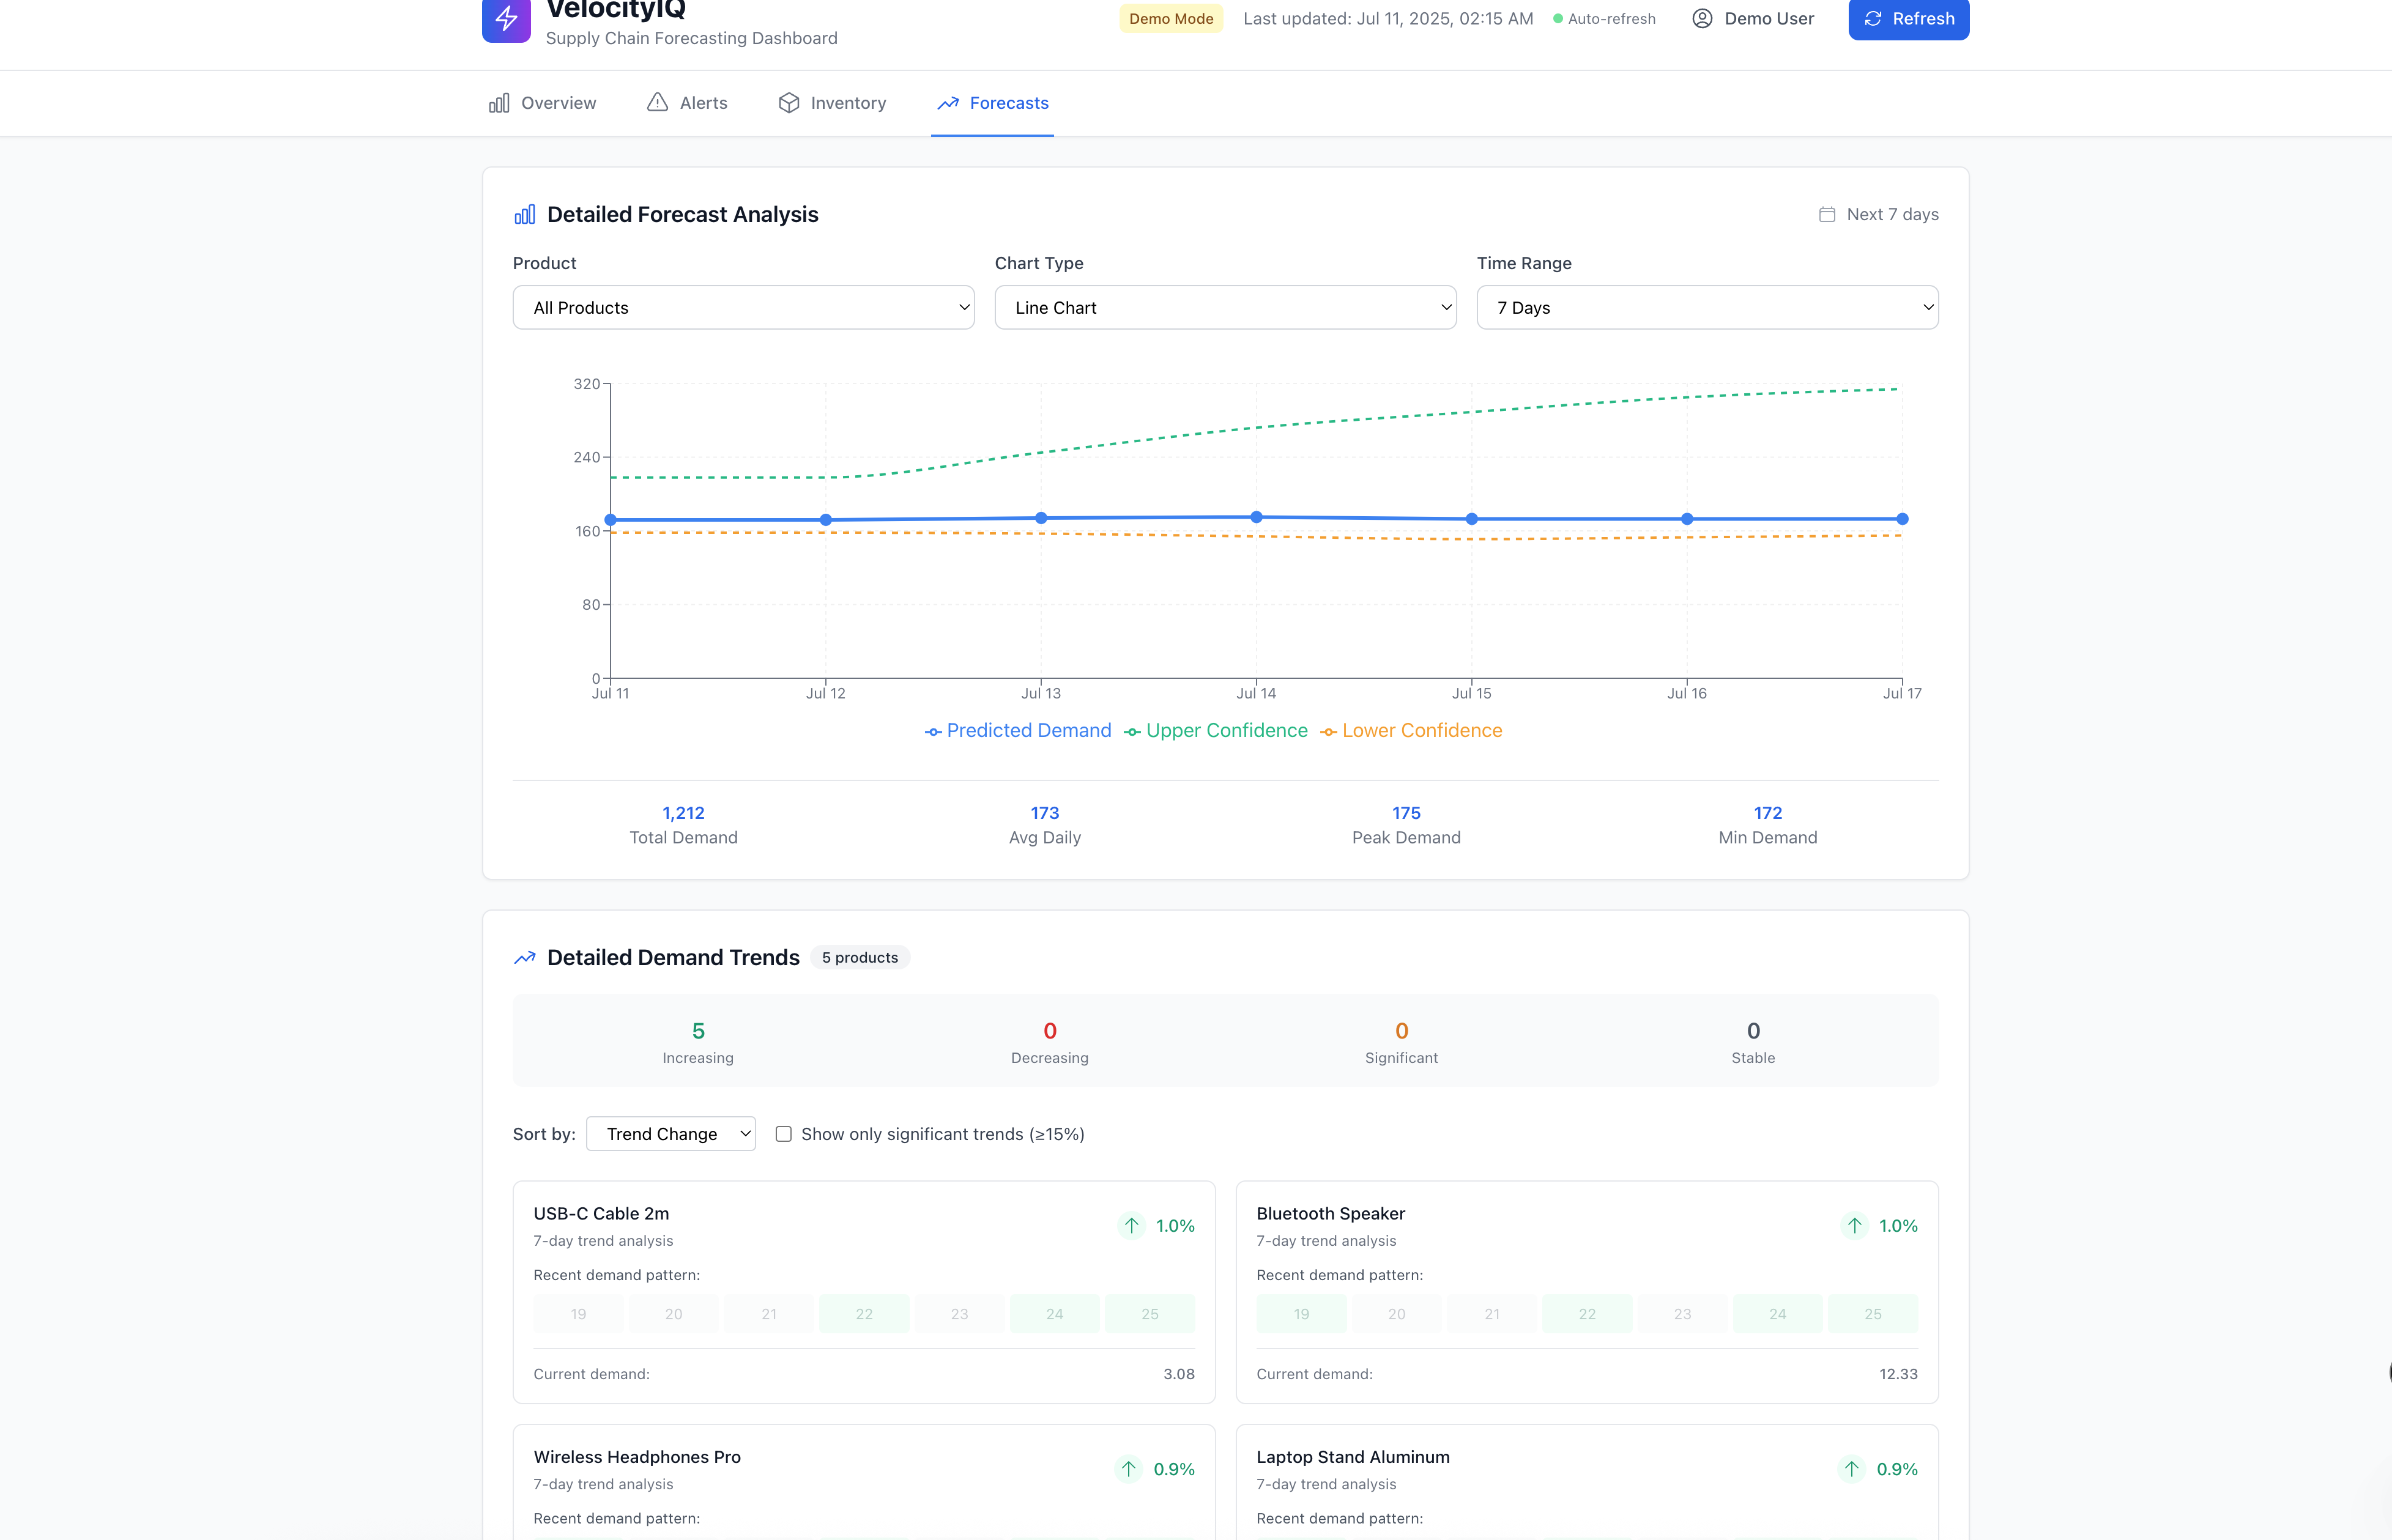Open the Line Chart type dropdown
Viewport: 2392px width, 1540px height.
coord(1225,308)
